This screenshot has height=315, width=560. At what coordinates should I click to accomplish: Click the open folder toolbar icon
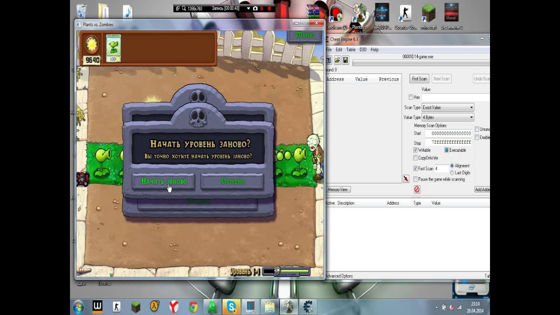[337, 60]
